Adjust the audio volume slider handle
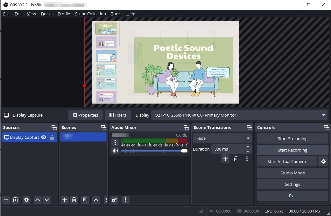Image resolution: width=331 pixels, height=216 pixels. point(184,151)
